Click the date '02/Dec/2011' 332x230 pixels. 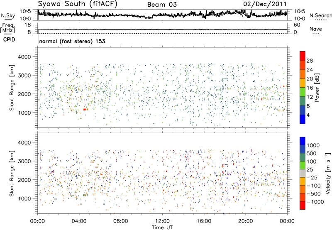265,4
